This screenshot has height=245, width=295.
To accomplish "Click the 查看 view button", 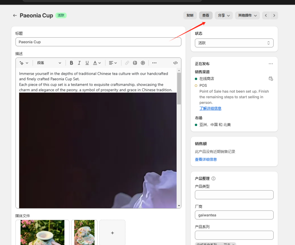I will click(x=206, y=16).
